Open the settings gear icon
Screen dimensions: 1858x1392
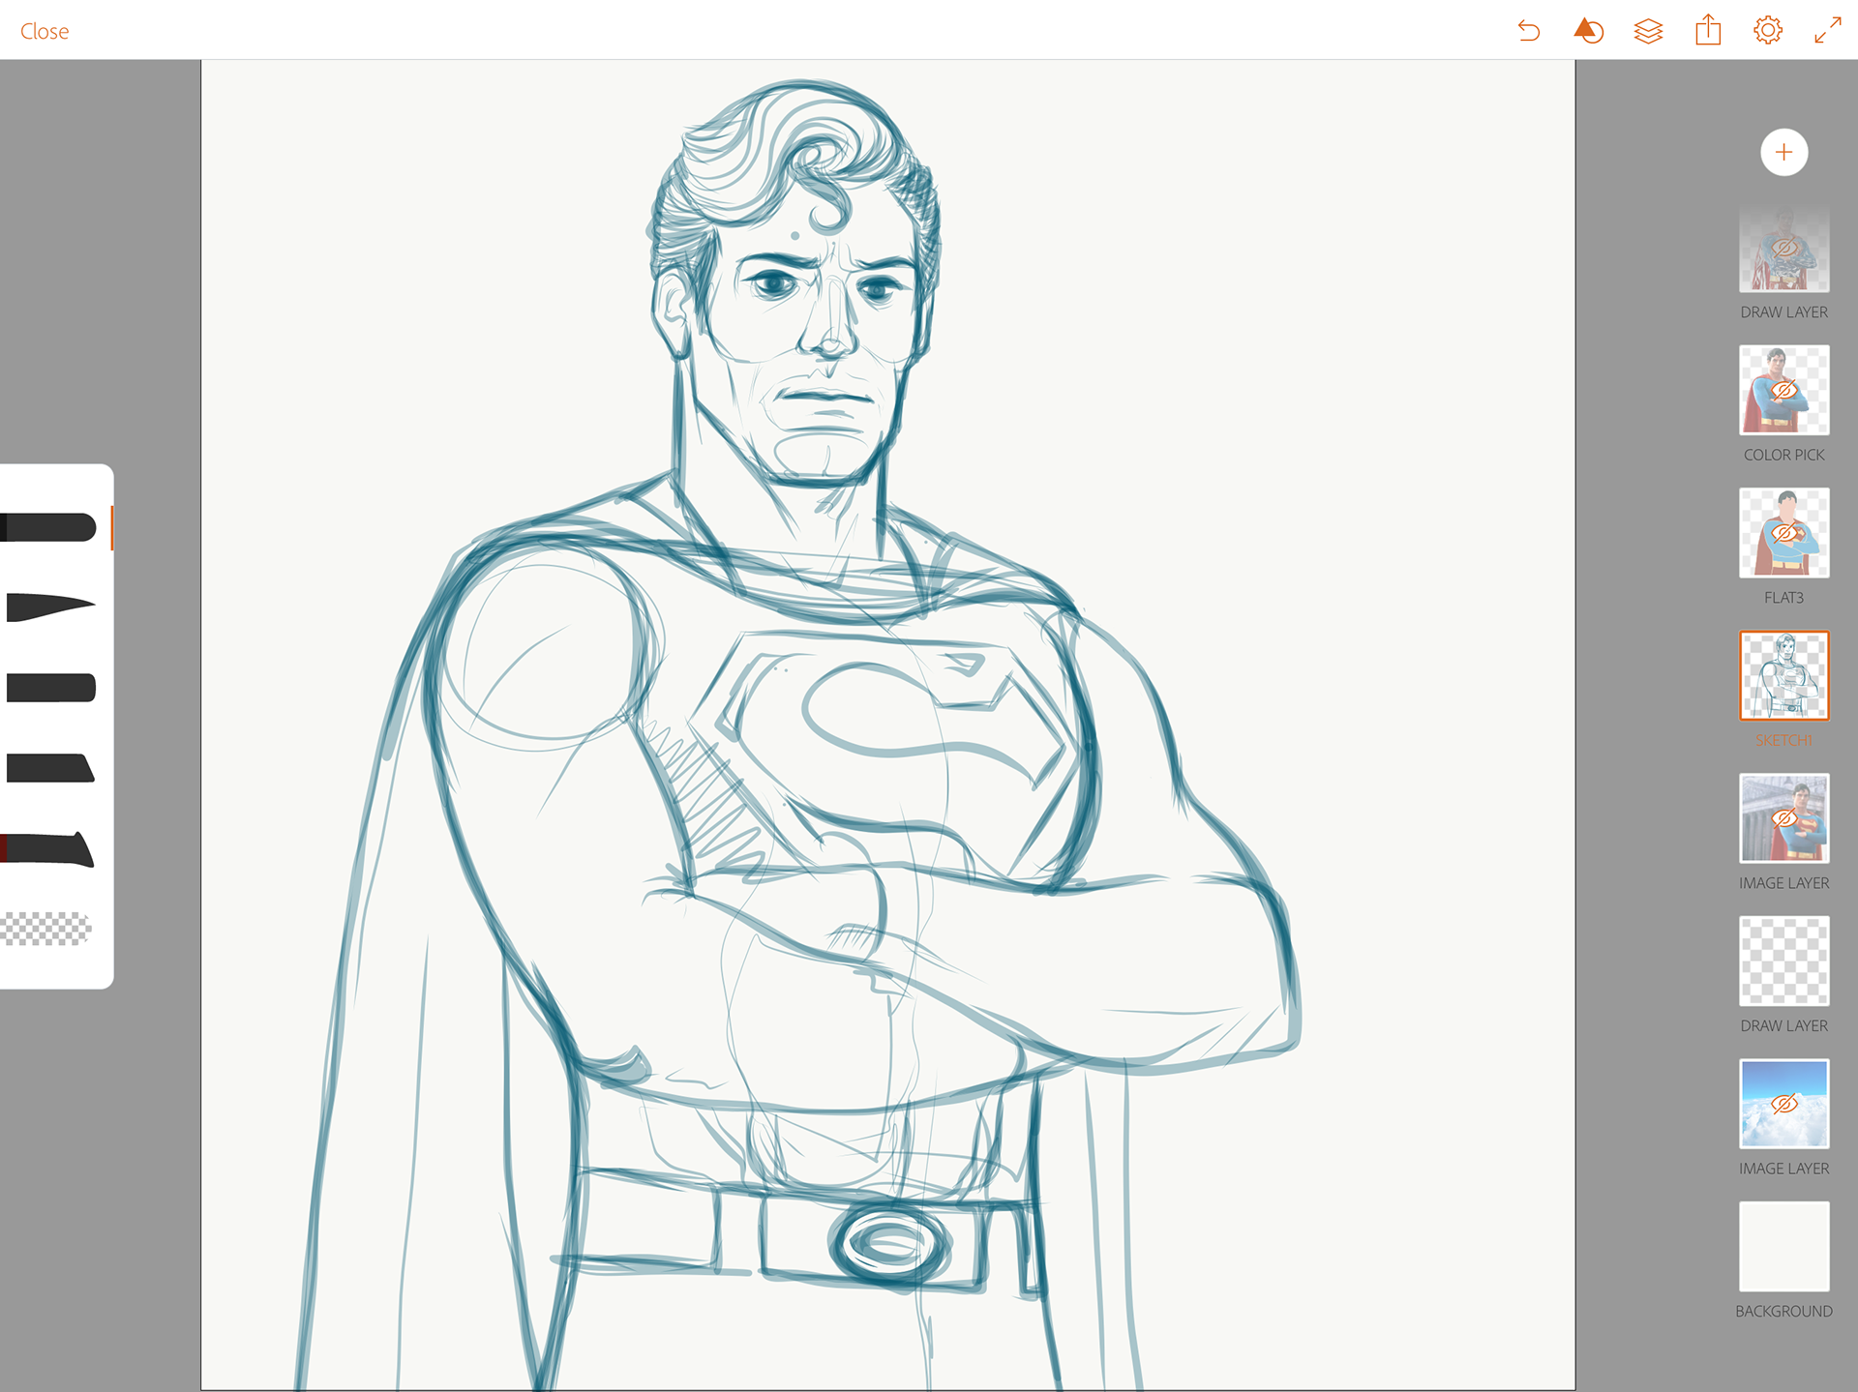(1768, 31)
